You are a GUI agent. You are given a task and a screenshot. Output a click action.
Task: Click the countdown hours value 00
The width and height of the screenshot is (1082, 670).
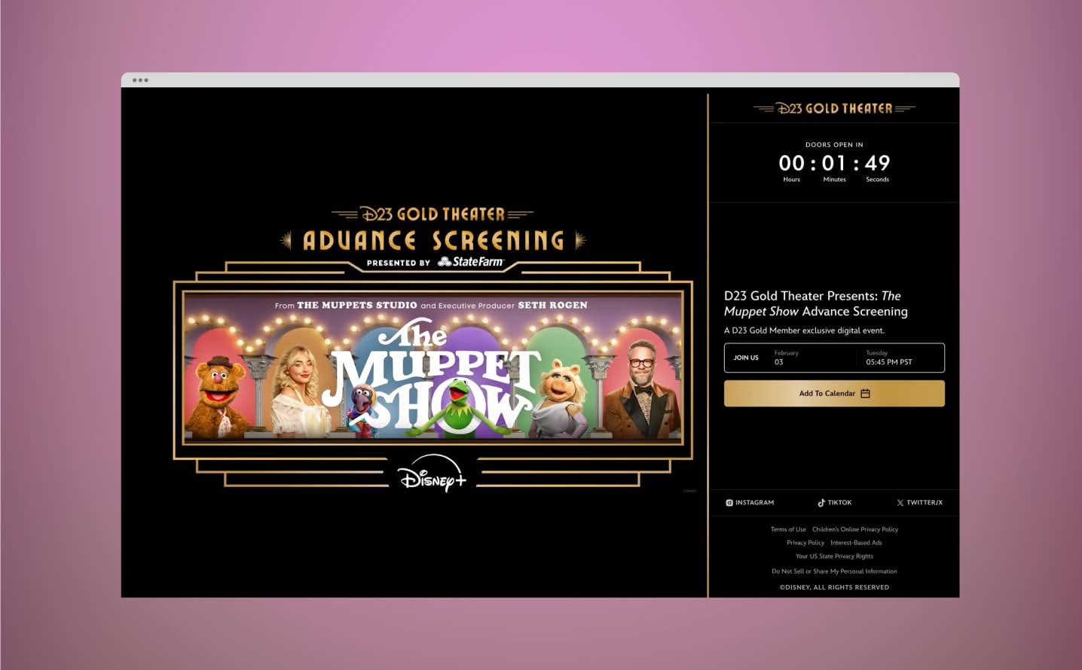click(x=791, y=163)
